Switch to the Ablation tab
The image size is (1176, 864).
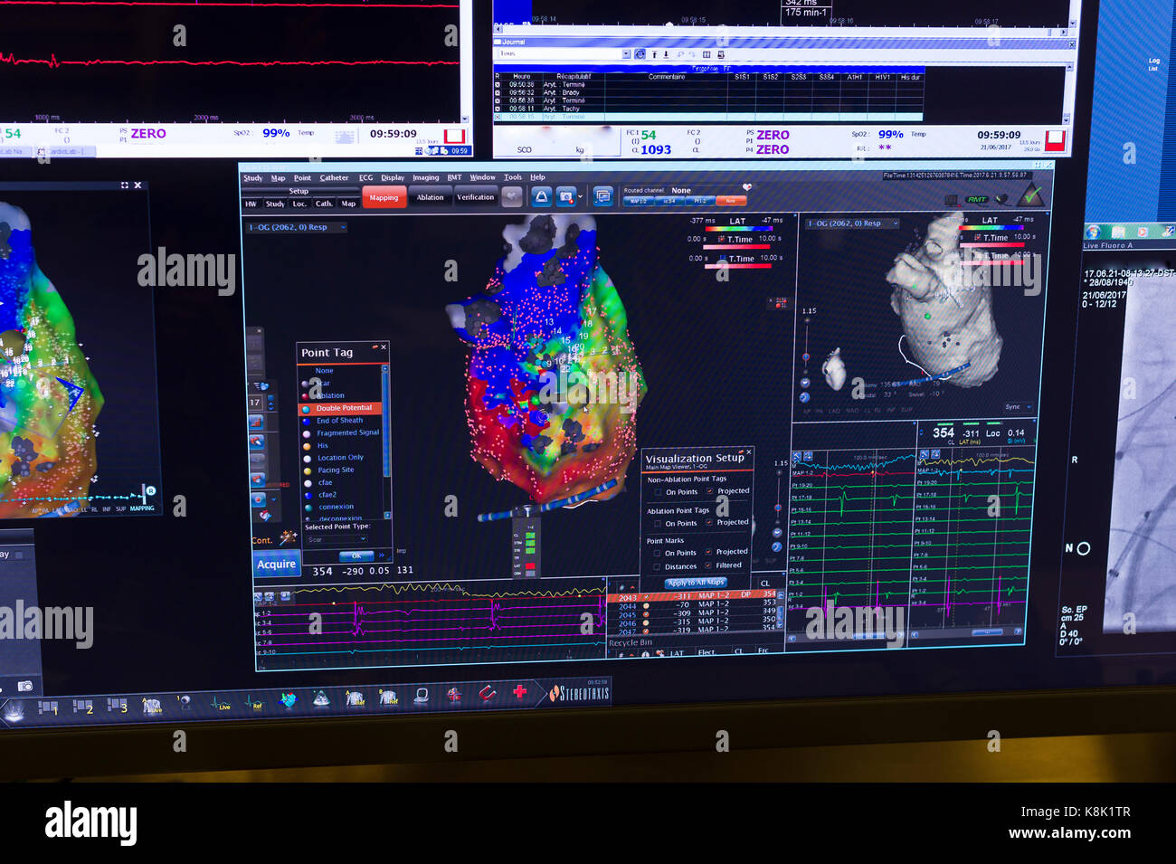(430, 197)
